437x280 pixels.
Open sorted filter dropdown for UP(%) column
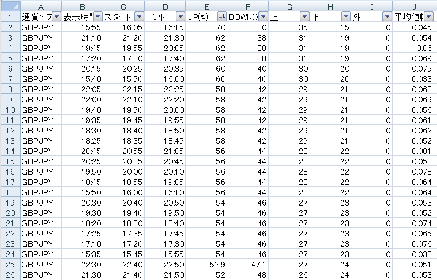coord(222,17)
